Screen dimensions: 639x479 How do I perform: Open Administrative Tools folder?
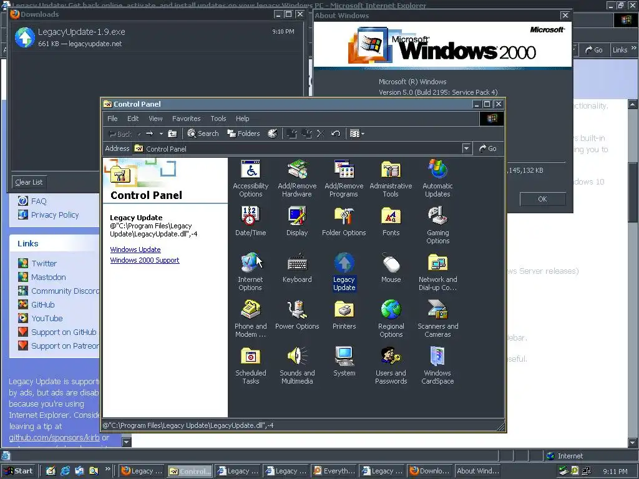pos(391,178)
